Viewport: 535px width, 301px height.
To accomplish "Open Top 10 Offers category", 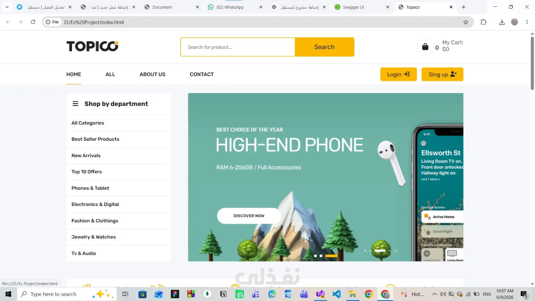I will [x=118, y=172].
